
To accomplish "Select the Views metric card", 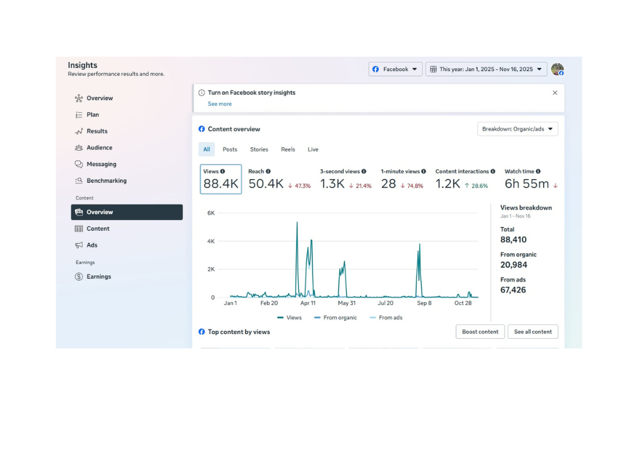I will 221,179.
